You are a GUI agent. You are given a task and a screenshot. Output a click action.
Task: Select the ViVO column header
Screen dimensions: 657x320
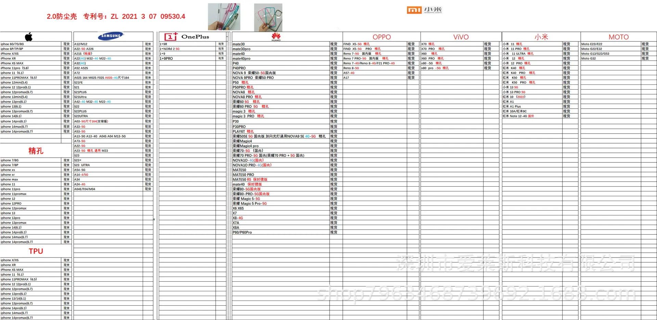[x=461, y=37]
